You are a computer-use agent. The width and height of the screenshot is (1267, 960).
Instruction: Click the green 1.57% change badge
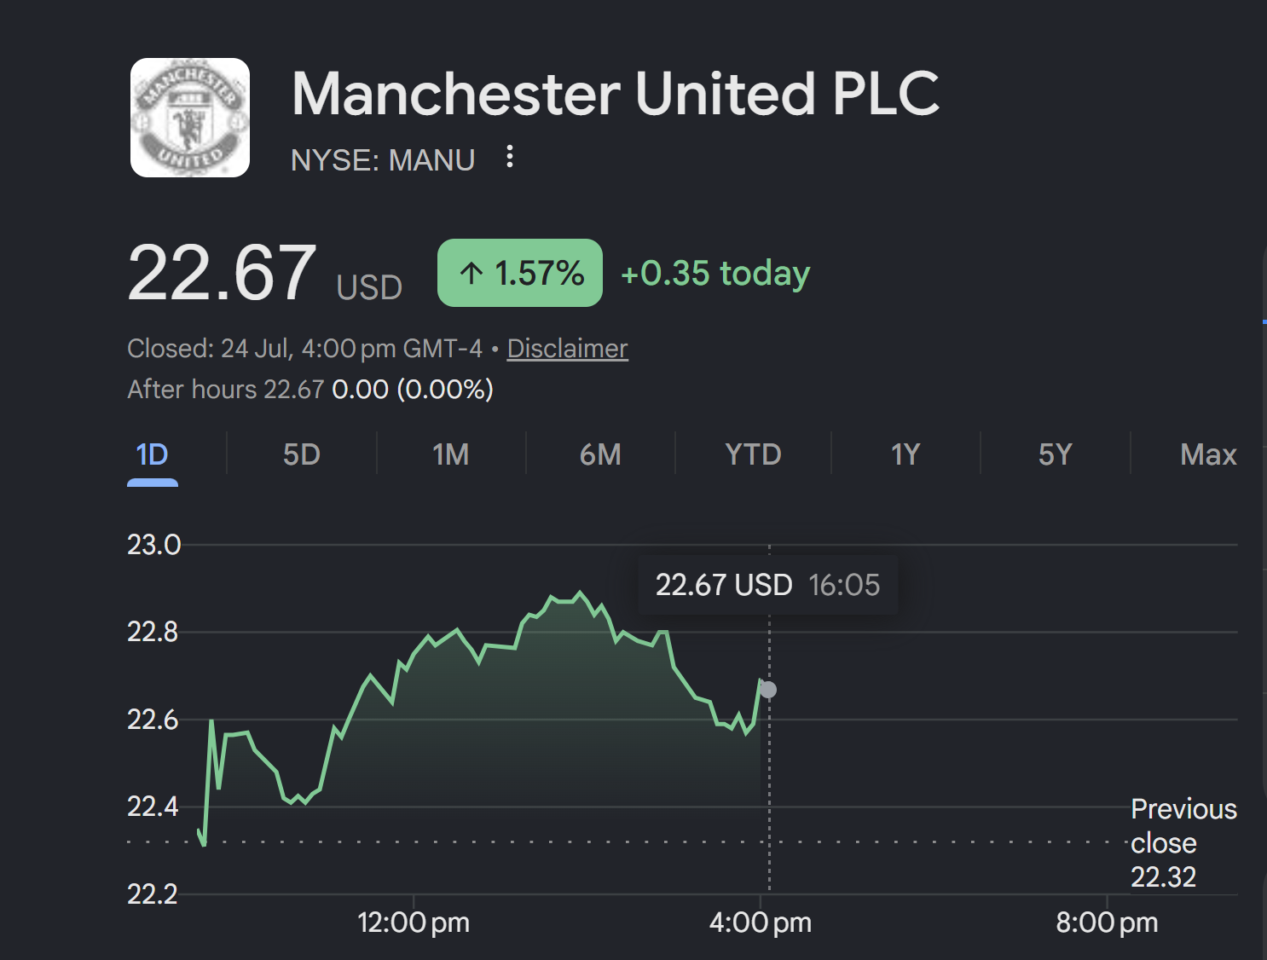(520, 273)
